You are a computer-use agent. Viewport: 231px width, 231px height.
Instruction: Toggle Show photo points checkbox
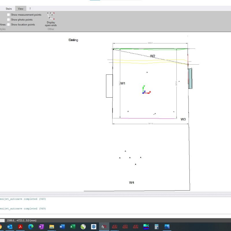(9, 20)
